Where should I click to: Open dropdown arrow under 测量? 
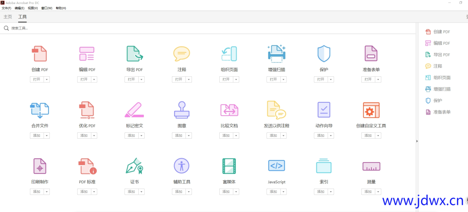(x=378, y=192)
